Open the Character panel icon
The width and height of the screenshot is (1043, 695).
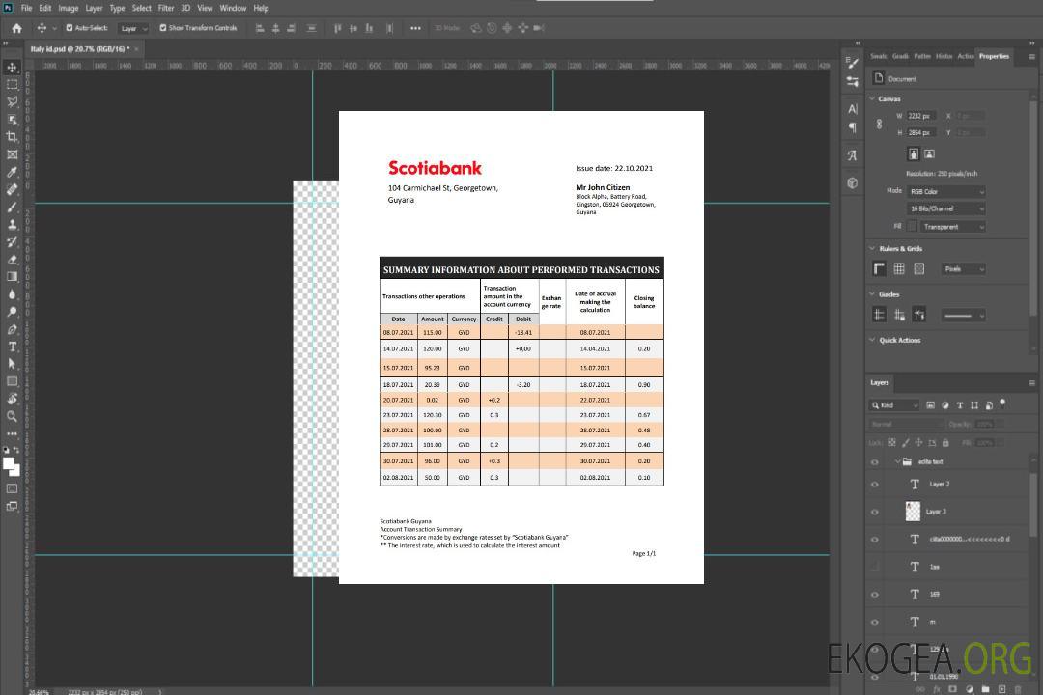[x=852, y=108]
